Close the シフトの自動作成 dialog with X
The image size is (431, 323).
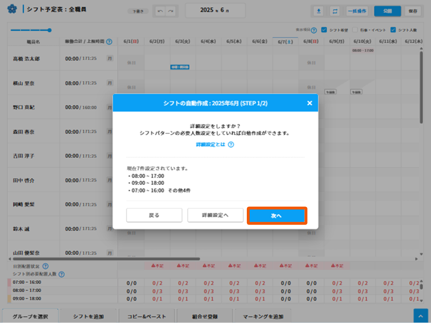309,103
